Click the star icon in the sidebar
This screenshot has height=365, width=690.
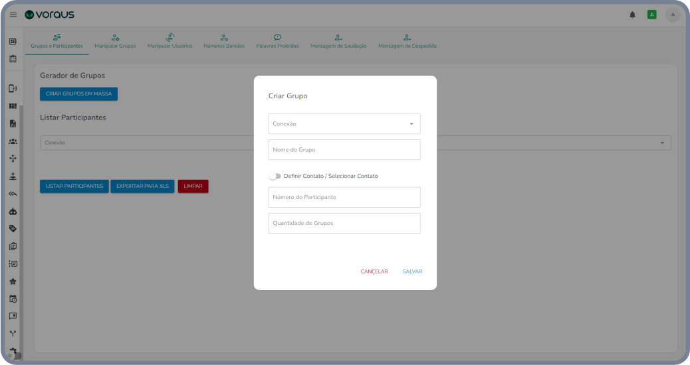point(13,281)
